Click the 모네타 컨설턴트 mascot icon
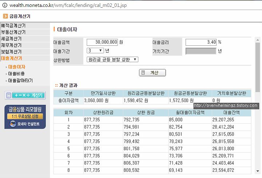This screenshot has height=178, width=262. pyautogui.click(x=13, y=124)
